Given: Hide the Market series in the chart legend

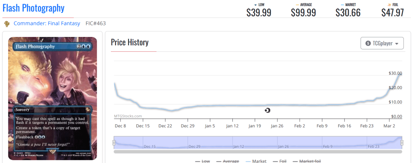Looking at the screenshot, I should pyautogui.click(x=256, y=161).
